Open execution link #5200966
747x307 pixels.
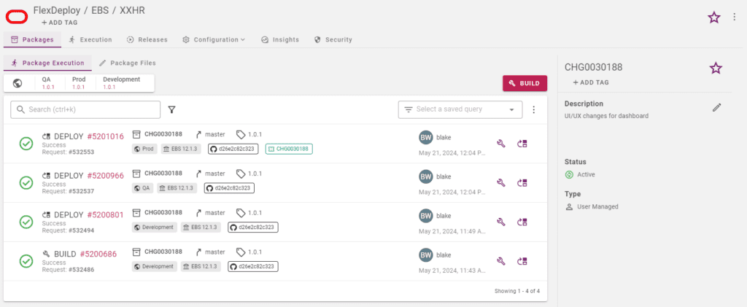pos(105,176)
